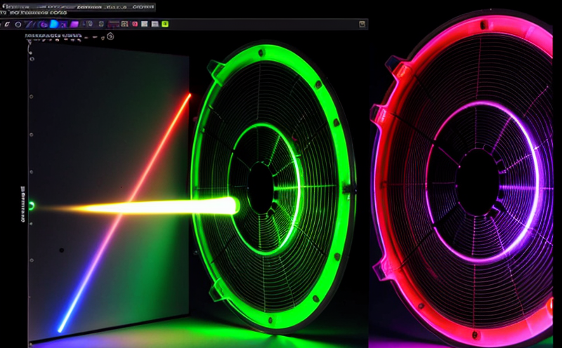Click the center hub of the green fan
562x348 pixels.
pos(261,187)
